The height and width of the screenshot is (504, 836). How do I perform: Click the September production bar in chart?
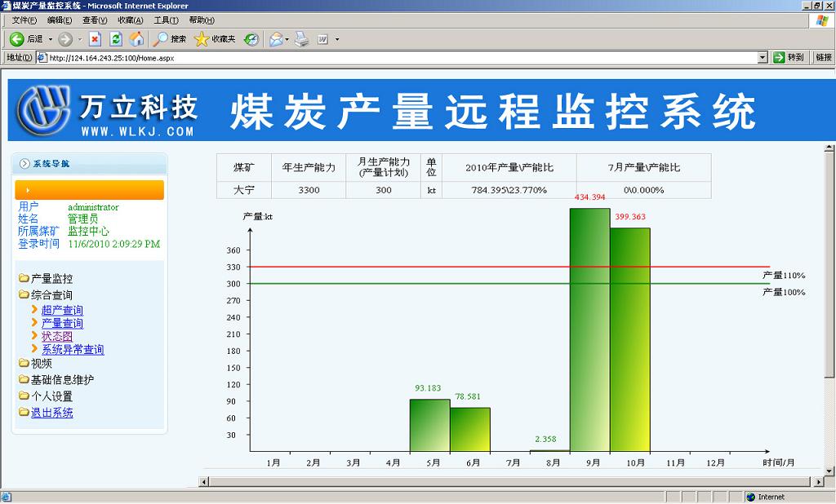[x=589, y=329]
